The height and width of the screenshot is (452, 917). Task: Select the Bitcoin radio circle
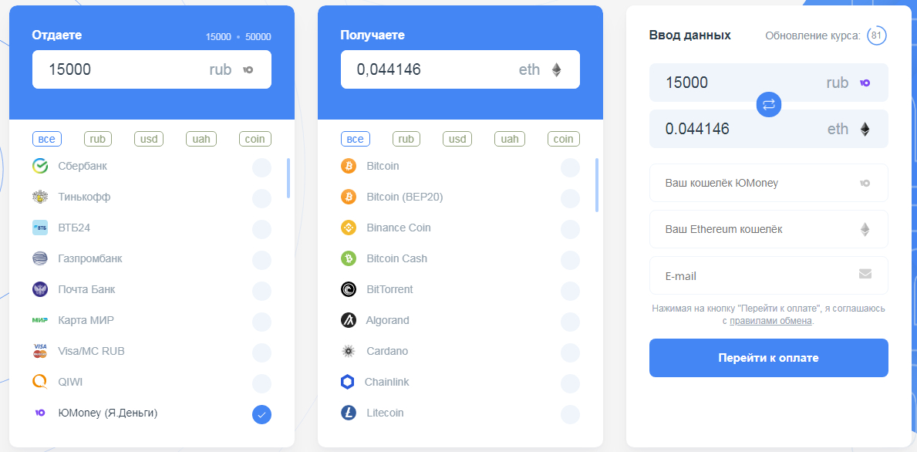pyautogui.click(x=570, y=167)
